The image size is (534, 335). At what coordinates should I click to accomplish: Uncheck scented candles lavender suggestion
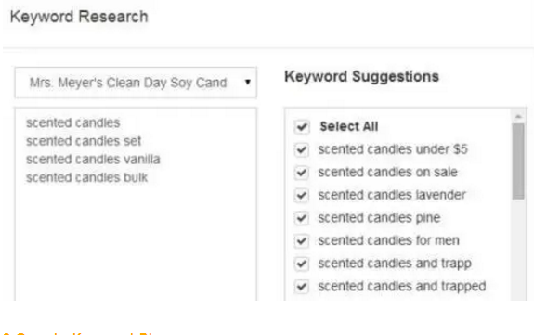click(302, 195)
